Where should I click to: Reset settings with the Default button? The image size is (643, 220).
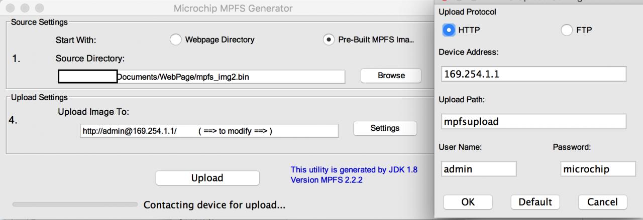click(x=535, y=202)
